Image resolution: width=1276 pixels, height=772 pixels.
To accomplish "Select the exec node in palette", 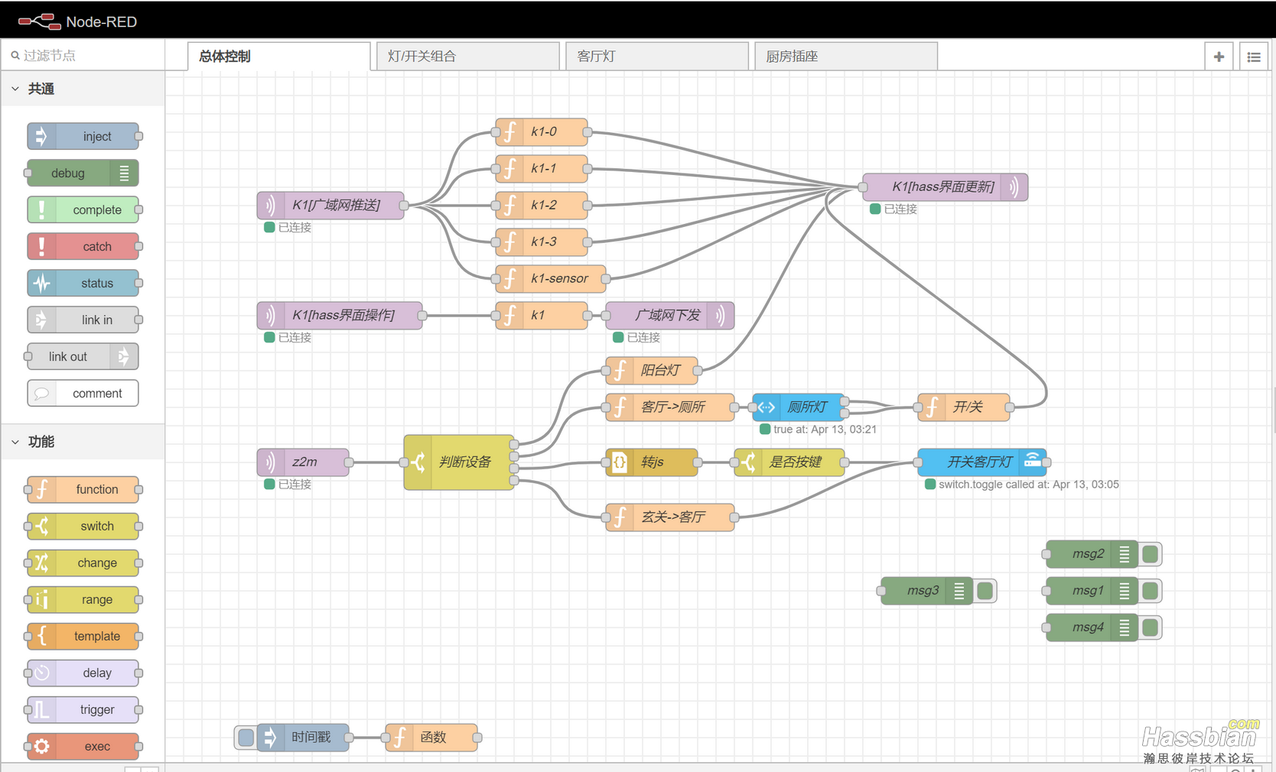I will point(83,746).
